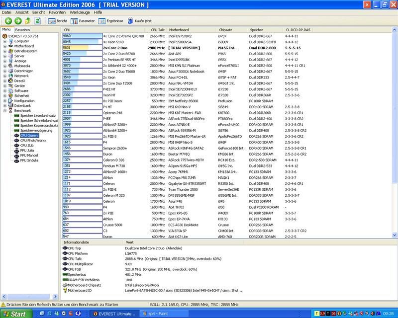Screen dimensions: 398x318
Task: Select Speicher Kopierdurchsatz memory icon
Action: pyautogui.click(x=17, y=126)
